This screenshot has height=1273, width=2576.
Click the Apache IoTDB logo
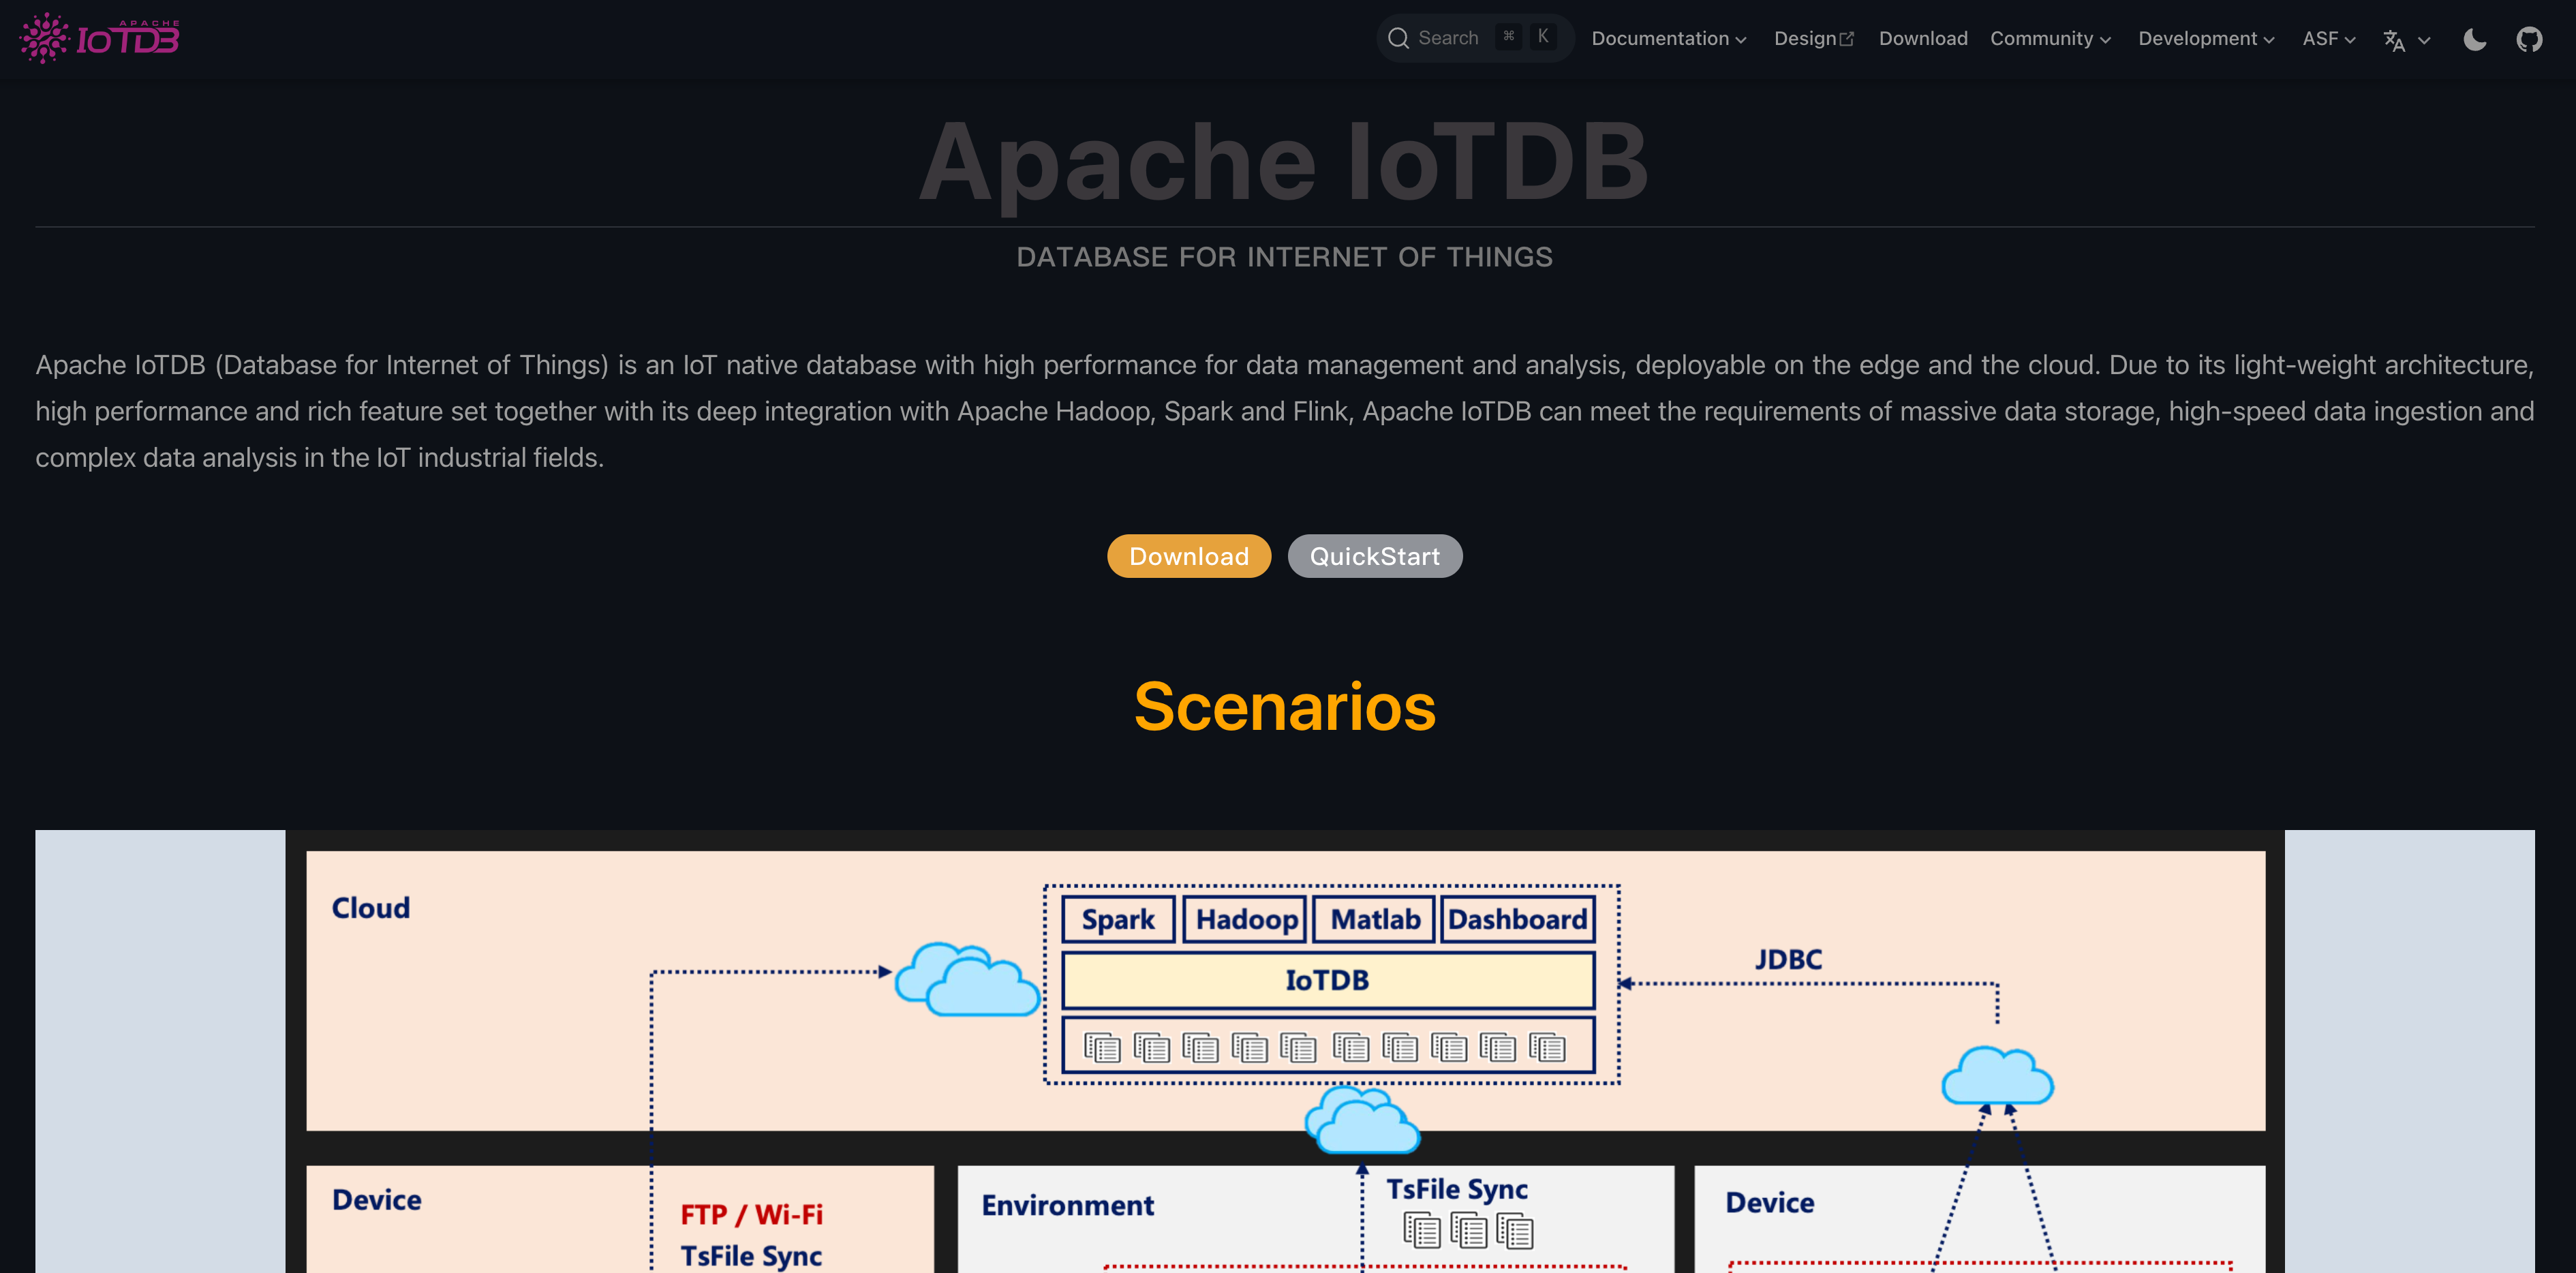(x=100, y=38)
